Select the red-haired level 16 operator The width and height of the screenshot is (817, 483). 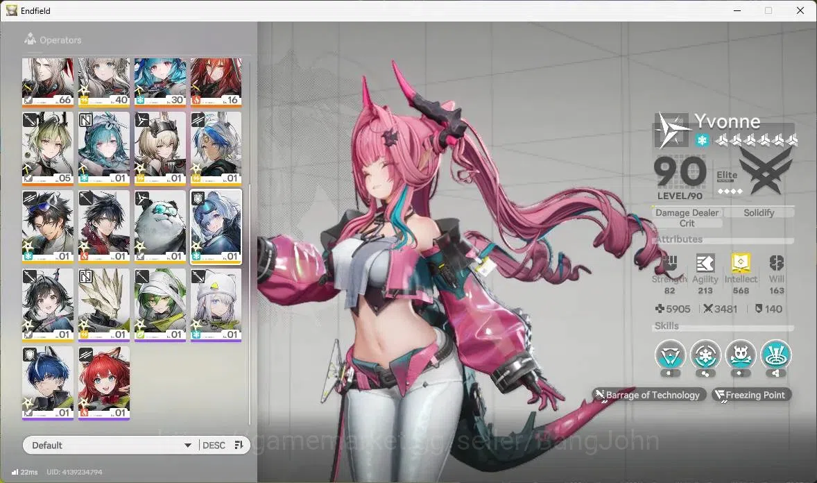pyautogui.click(x=216, y=82)
